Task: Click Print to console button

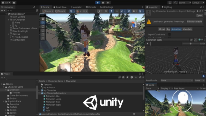Action: [x=194, y=22]
